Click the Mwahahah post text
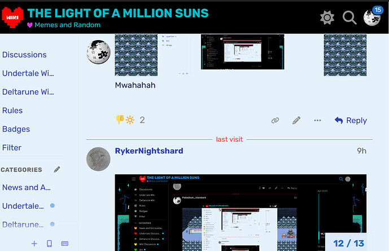Image resolution: width=389 pixels, height=251 pixels. coord(135,85)
